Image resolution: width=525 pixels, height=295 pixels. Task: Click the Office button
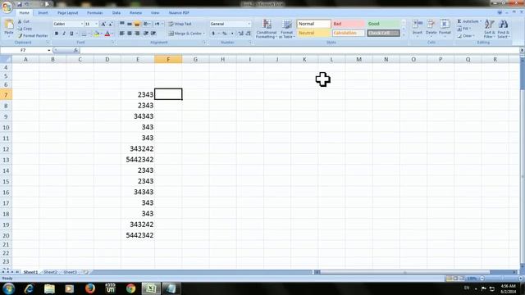pyautogui.click(x=7, y=7)
